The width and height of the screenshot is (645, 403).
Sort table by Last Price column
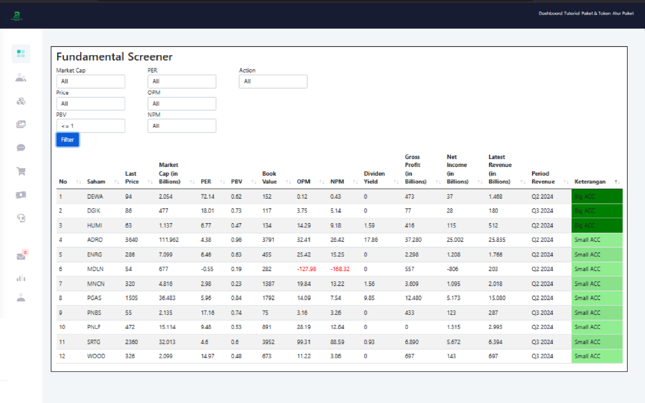(x=132, y=178)
